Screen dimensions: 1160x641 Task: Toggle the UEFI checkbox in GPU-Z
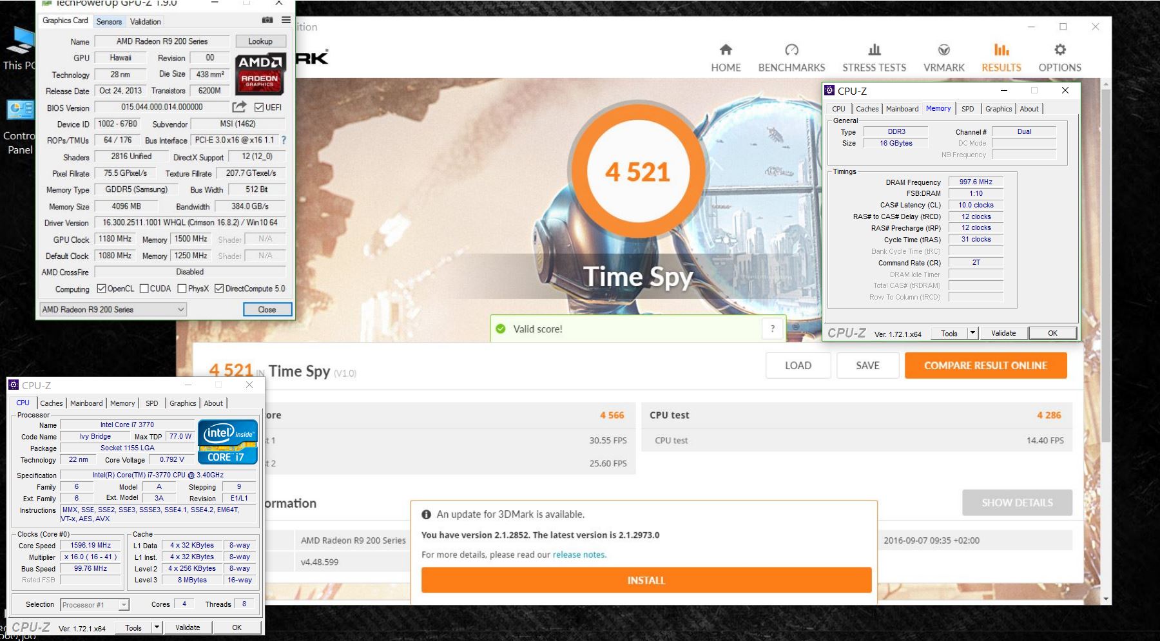259,107
